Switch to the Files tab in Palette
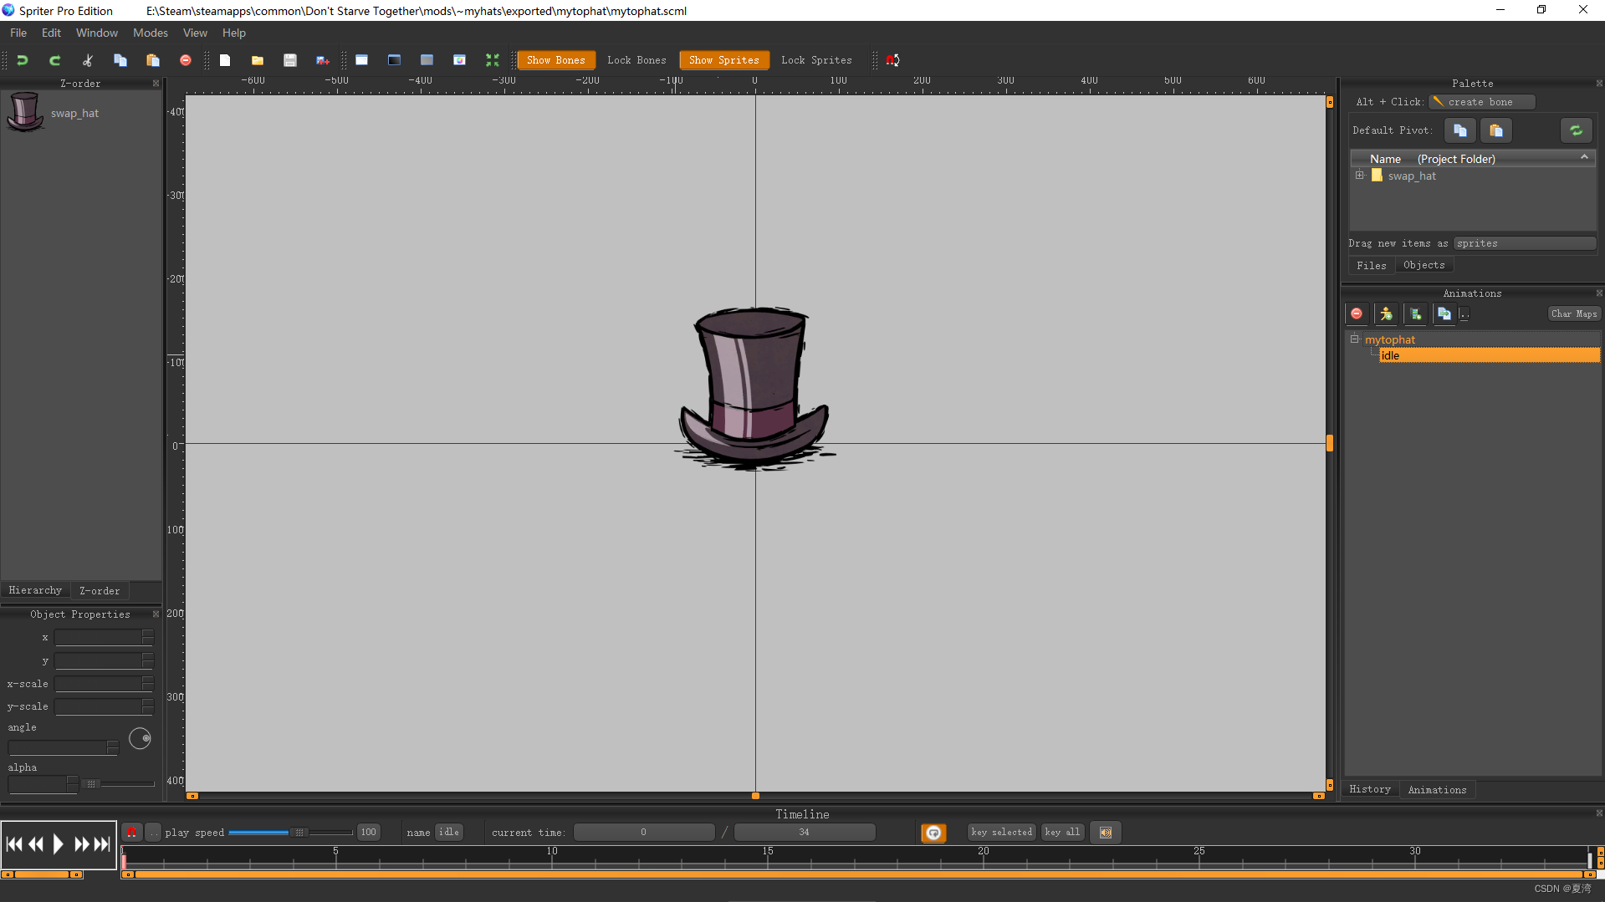Viewport: 1605px width, 902px height. (1372, 265)
